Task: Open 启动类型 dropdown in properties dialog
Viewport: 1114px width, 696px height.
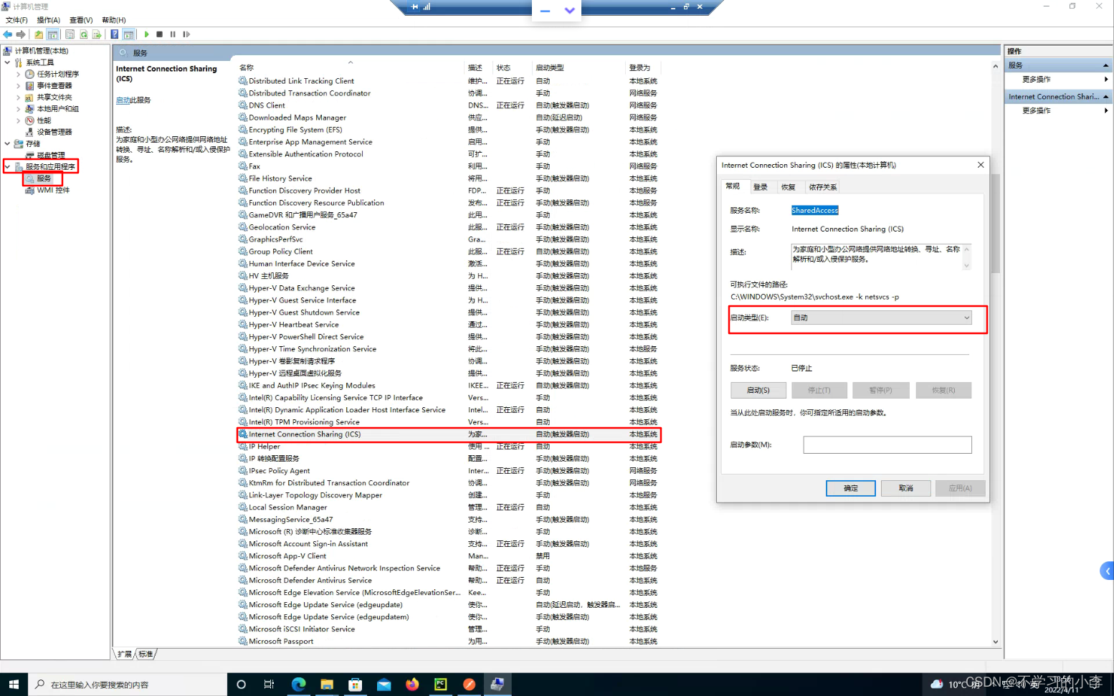Action: tap(881, 318)
